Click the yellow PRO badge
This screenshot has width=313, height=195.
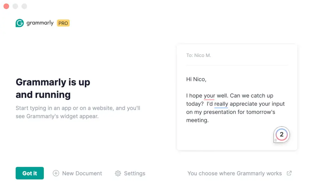(63, 23)
